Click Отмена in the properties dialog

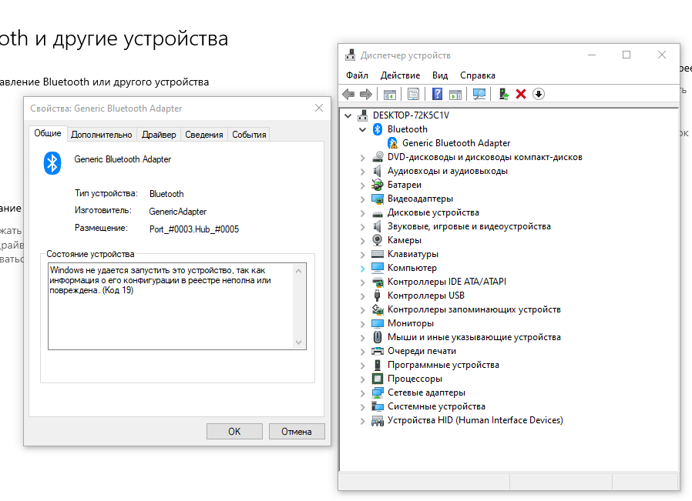(297, 432)
